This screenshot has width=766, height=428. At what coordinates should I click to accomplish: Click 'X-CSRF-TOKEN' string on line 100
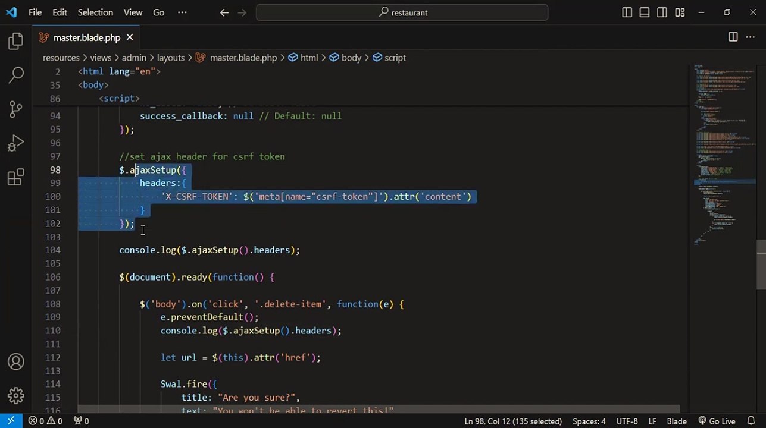click(197, 197)
